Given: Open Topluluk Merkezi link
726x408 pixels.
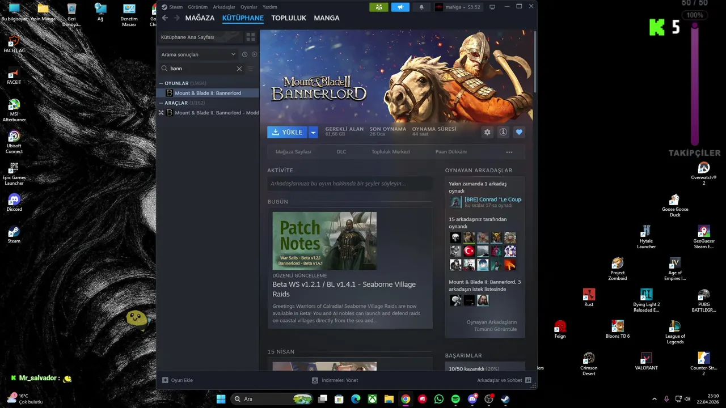Looking at the screenshot, I should [x=391, y=152].
